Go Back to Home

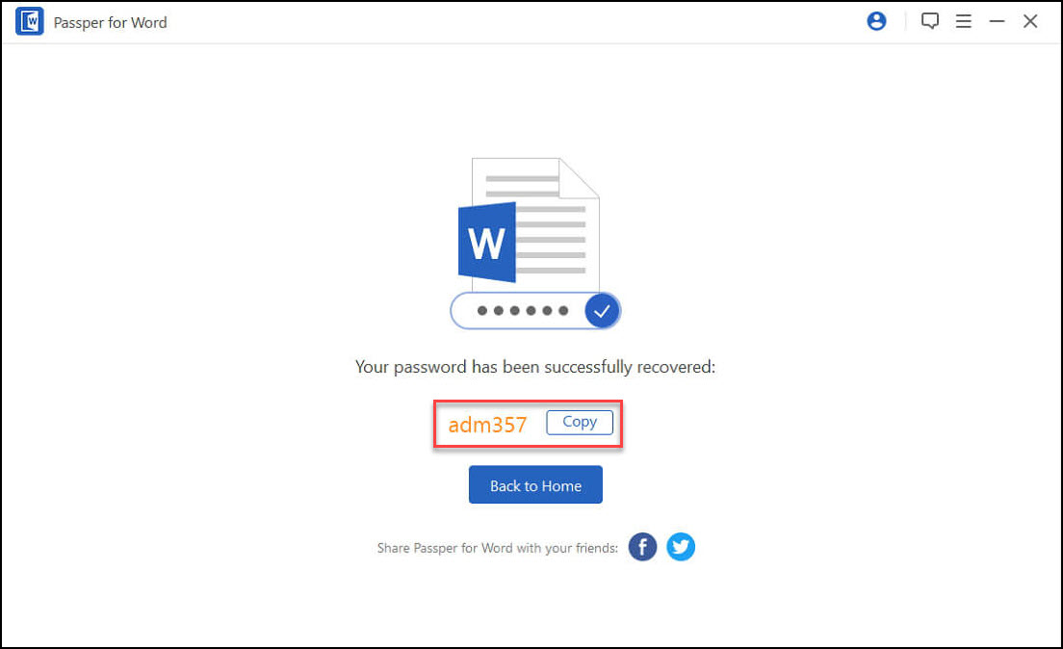pos(535,485)
